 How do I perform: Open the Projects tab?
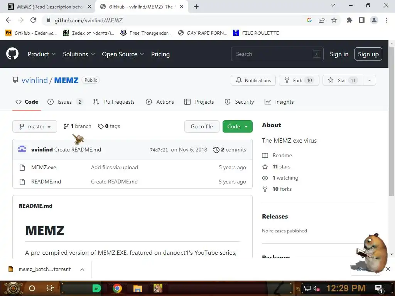click(x=199, y=102)
